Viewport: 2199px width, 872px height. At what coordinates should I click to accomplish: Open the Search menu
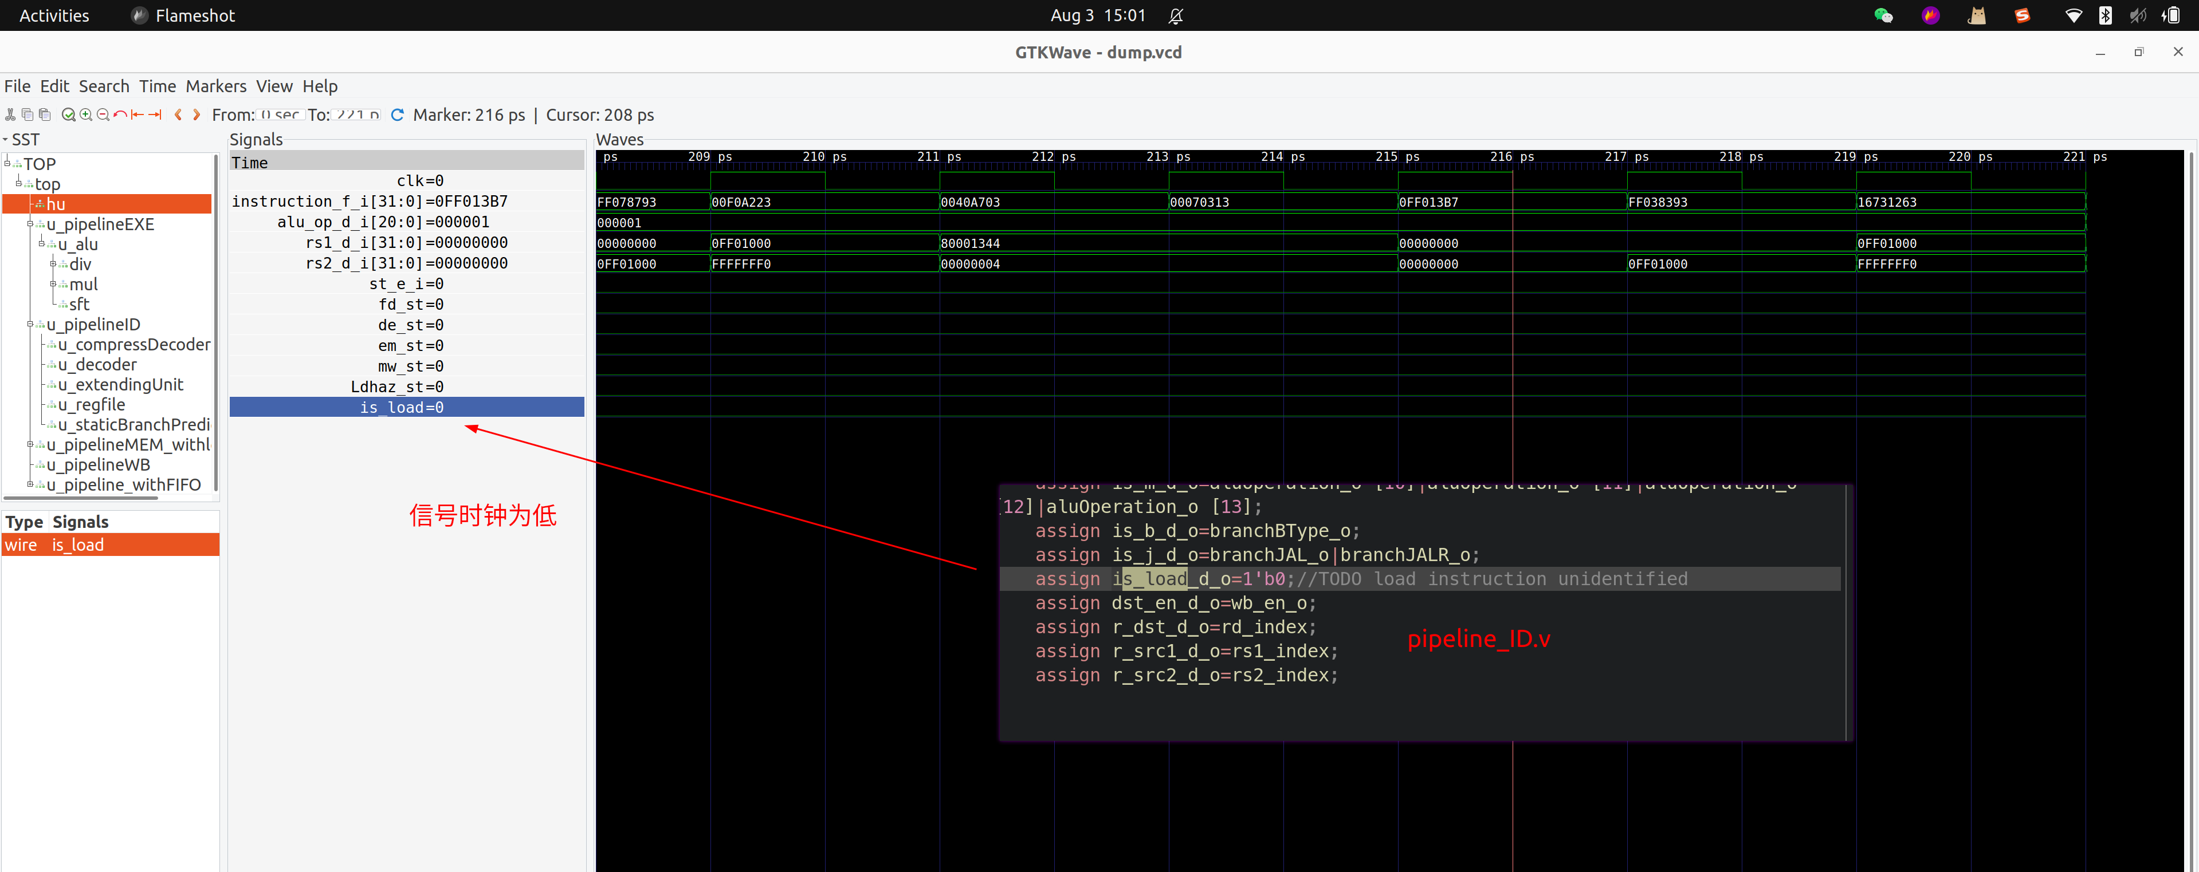pos(104,86)
